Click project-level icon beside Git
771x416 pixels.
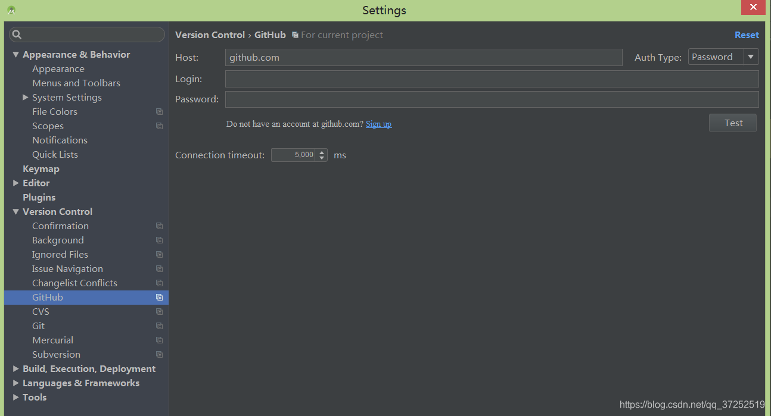click(x=159, y=326)
